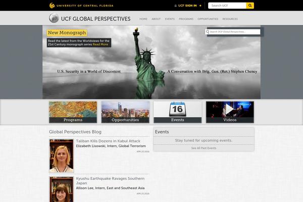Open the PROGRAMS menu item

pos(186,19)
